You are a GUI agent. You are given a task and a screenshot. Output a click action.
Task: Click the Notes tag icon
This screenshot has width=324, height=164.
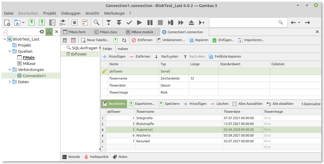pos(115,157)
